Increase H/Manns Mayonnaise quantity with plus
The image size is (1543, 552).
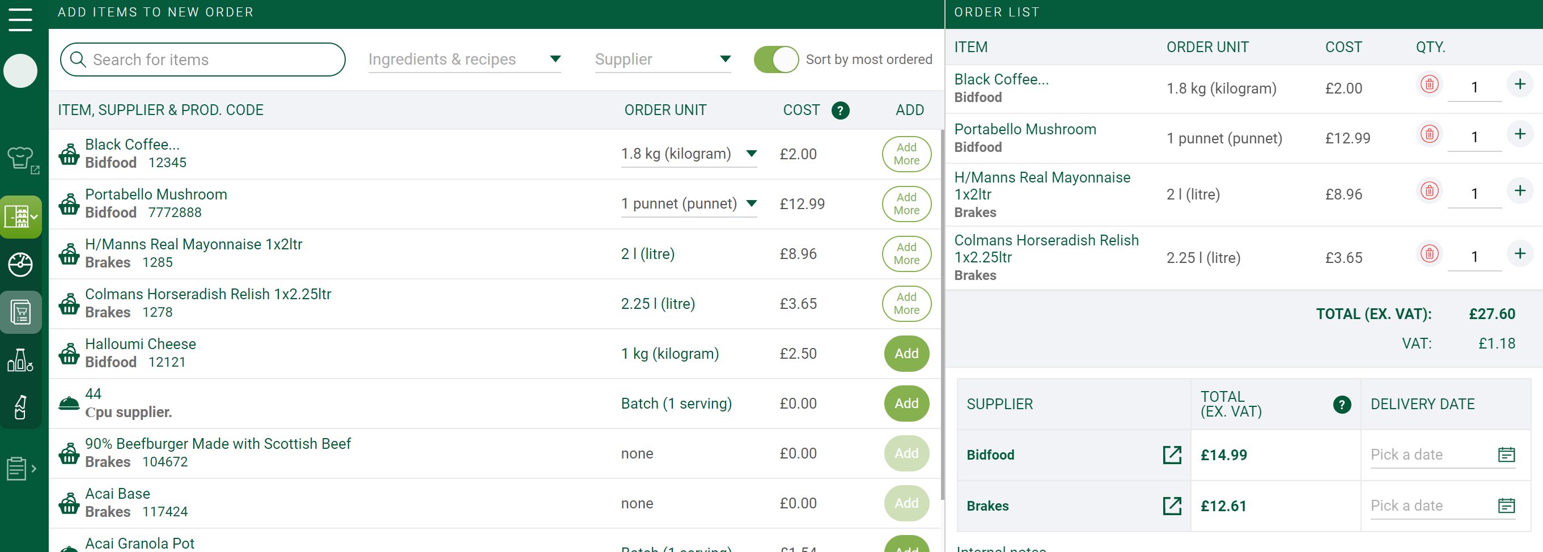(1520, 191)
